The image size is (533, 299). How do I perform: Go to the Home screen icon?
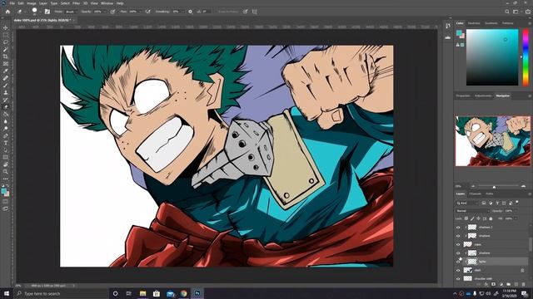[7, 12]
